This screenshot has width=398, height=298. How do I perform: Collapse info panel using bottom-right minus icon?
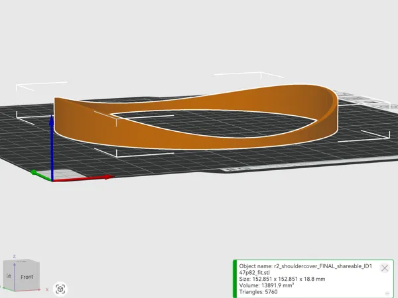click(387, 293)
